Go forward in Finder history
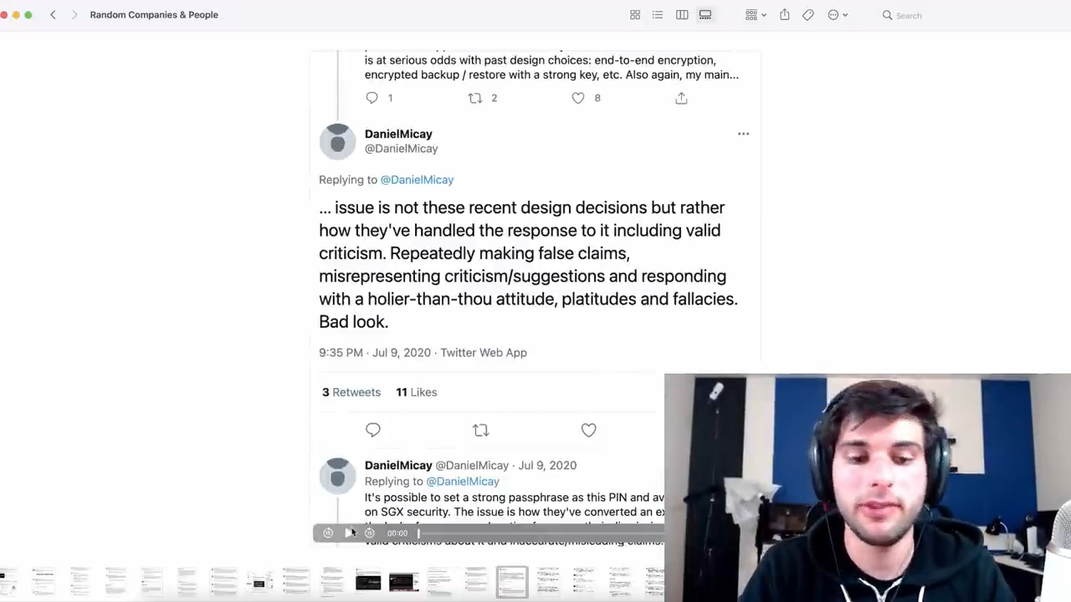The width and height of the screenshot is (1071, 602). tap(74, 15)
